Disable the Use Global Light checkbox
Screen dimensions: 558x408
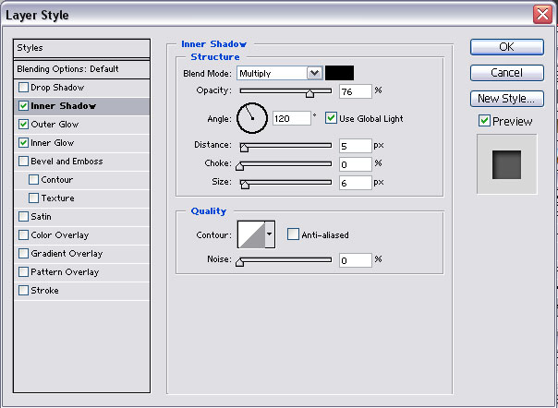[332, 118]
